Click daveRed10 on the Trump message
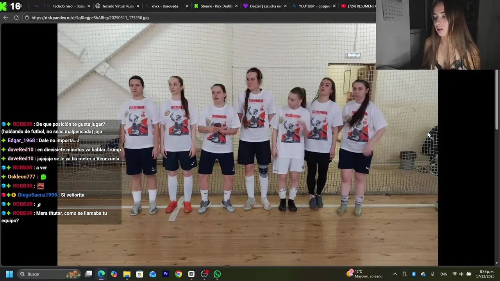Viewport: 500px width, 281px height. click(20, 149)
